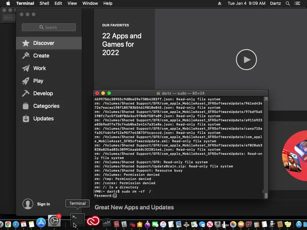
Task: Open the Window menu
Action: [90, 3]
